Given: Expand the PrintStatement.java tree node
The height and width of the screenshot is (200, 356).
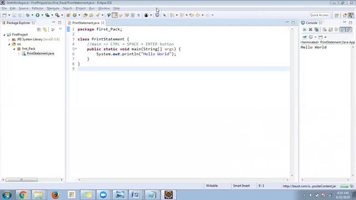Looking at the screenshot, I should click(x=19, y=54).
